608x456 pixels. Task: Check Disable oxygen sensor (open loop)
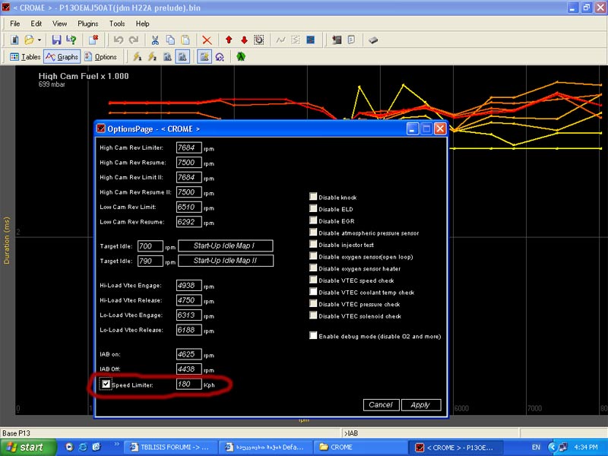tap(313, 256)
